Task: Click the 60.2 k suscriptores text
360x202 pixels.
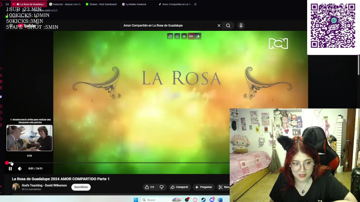Action: (31, 189)
